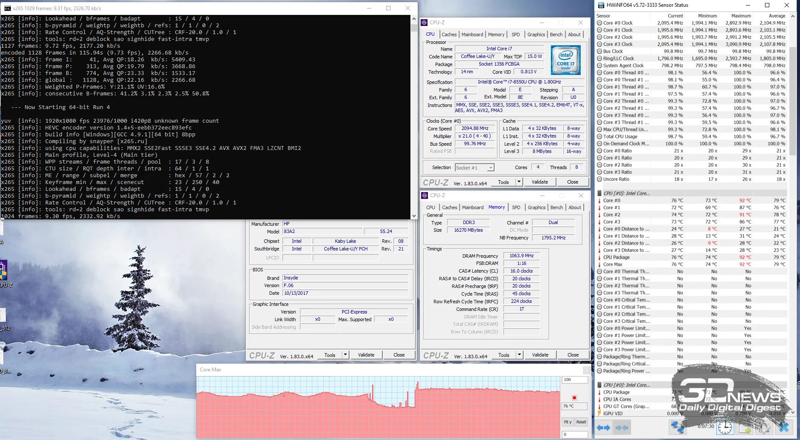
Task: Switch to the Mainboard tab in CPU-Z processor window
Action: [472, 35]
